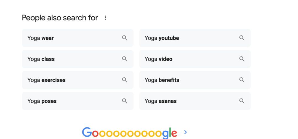Open the Yoga youtube suggestion
The height and width of the screenshot is (139, 298).
[x=162, y=38]
